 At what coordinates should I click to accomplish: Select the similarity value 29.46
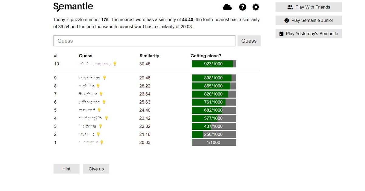point(145,78)
